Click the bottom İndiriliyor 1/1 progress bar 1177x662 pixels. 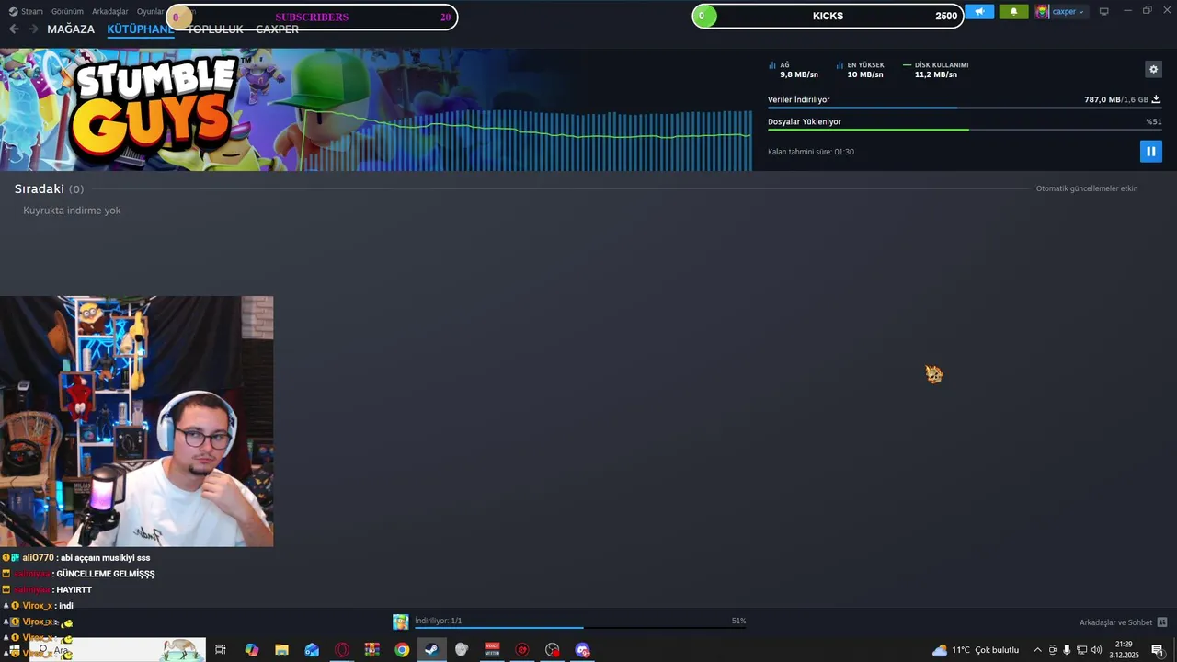[579, 628]
